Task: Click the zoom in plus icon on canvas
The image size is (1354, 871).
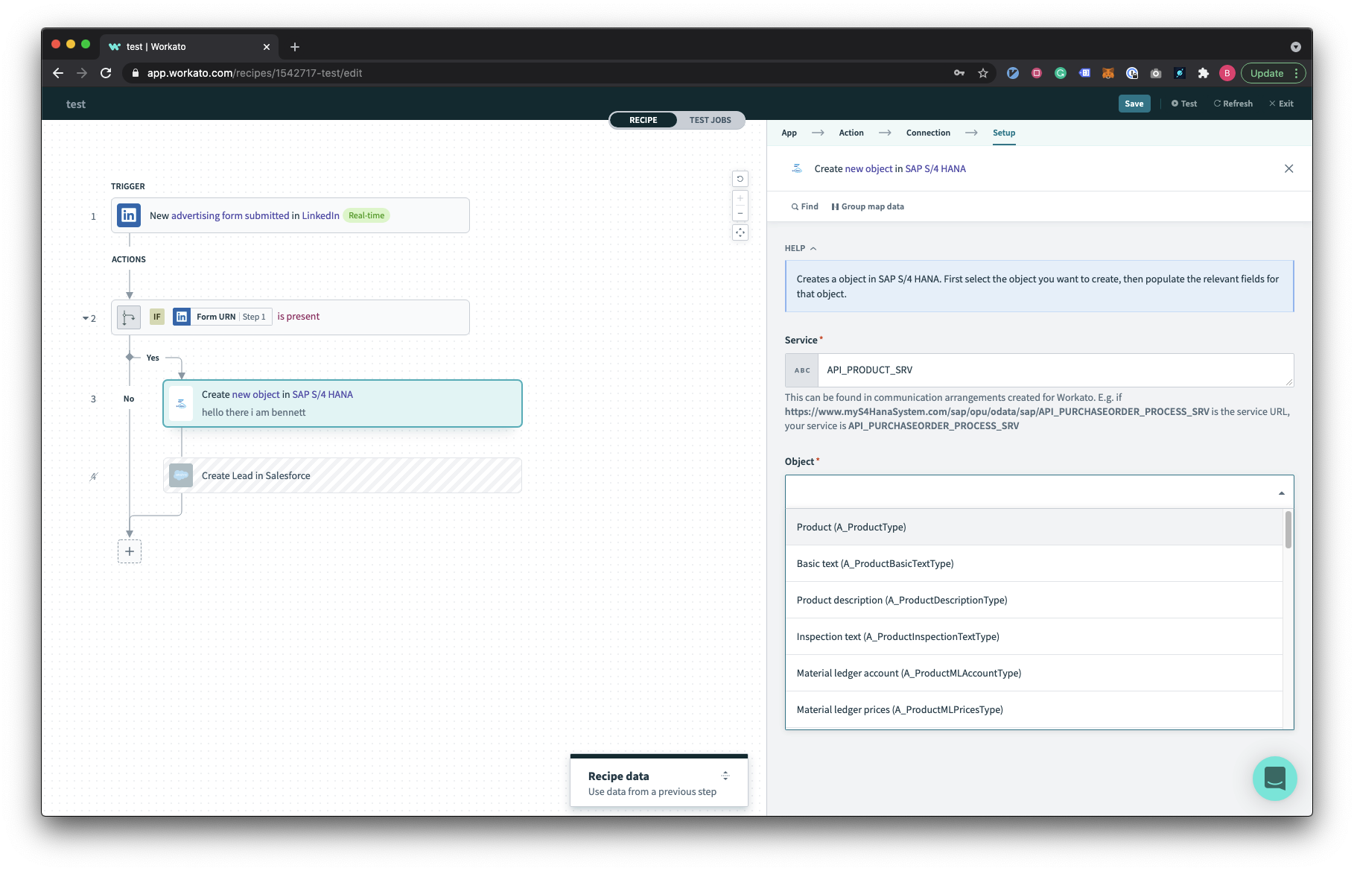Action: 739,198
